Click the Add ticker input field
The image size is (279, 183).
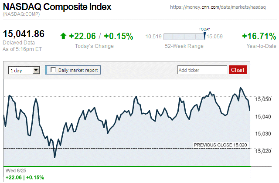(x=202, y=70)
